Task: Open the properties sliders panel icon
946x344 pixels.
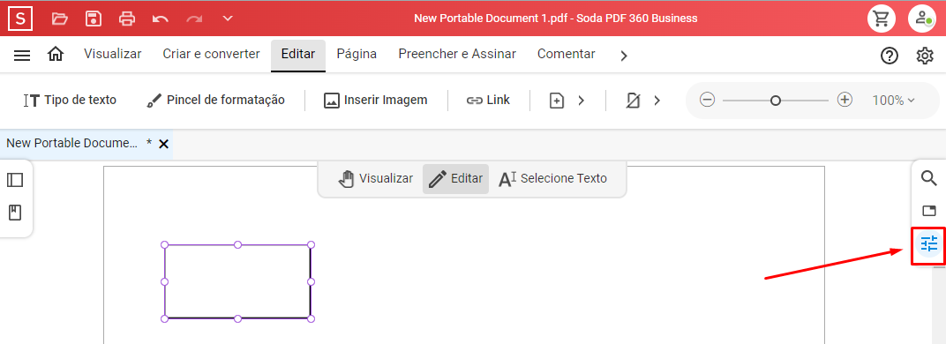Action: point(929,243)
